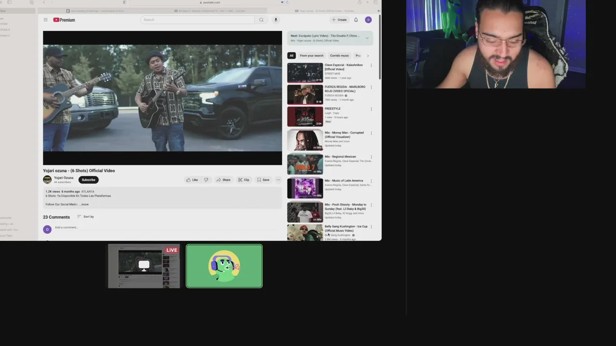616x346 pixels.
Task: Open options menu for Regional Mexican mix
Action: point(371,157)
